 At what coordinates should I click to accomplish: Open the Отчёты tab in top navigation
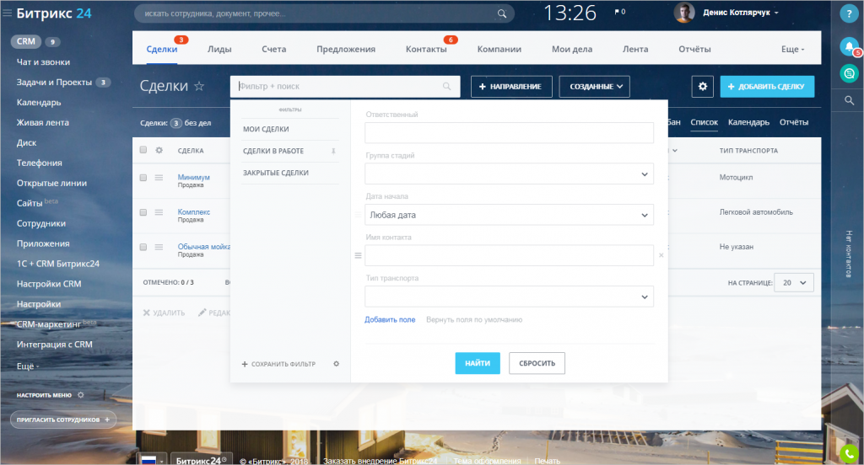tap(694, 49)
